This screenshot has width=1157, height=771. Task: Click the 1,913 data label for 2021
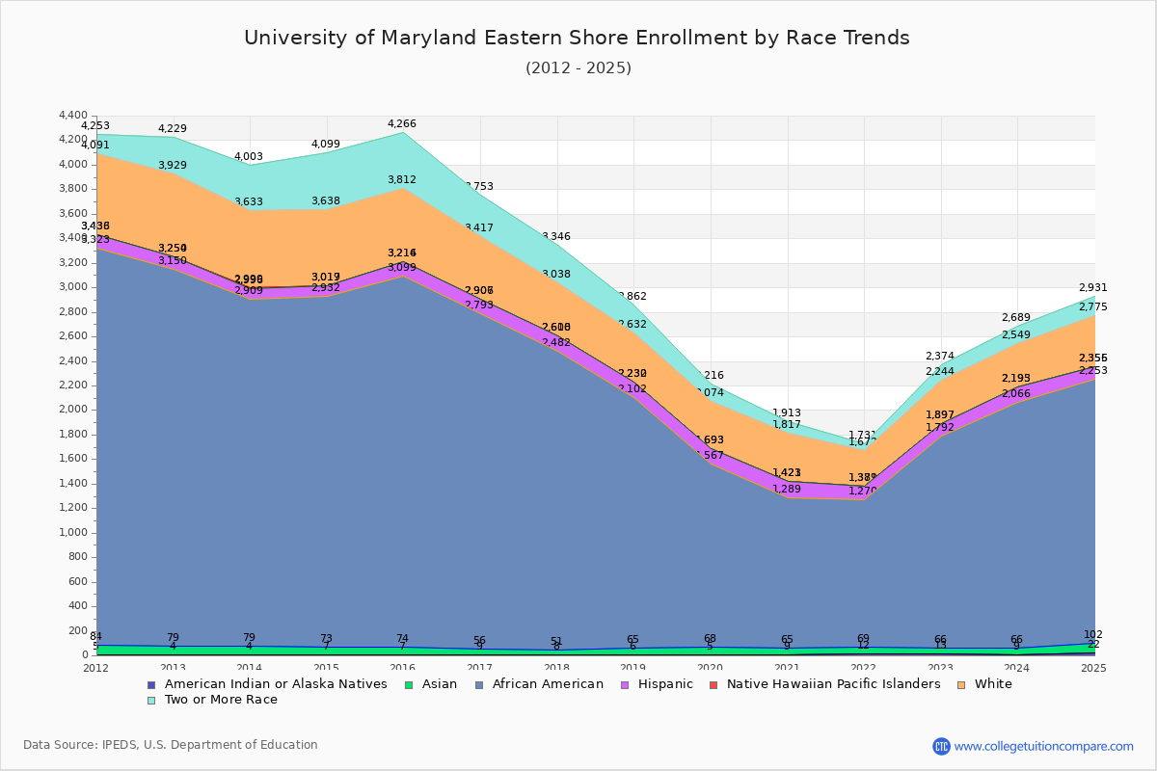tap(787, 412)
